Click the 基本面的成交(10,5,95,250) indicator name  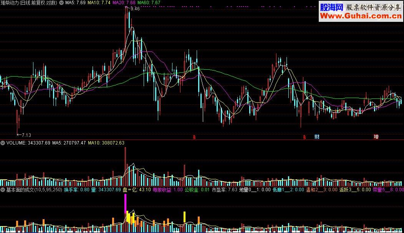[34, 190]
